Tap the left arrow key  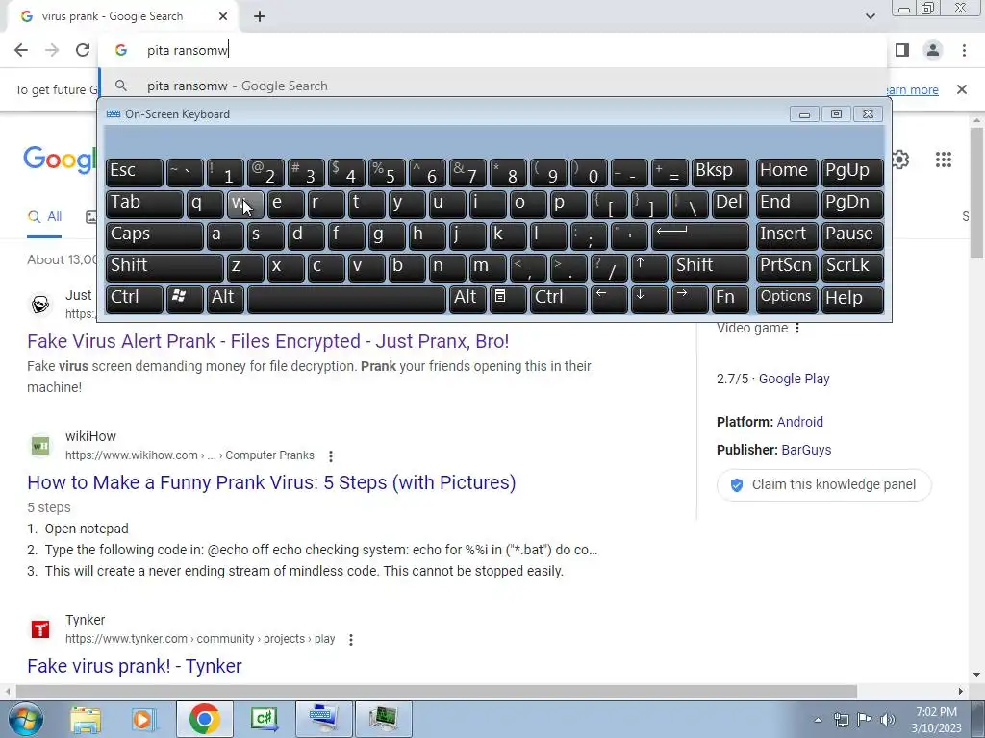[609, 299]
